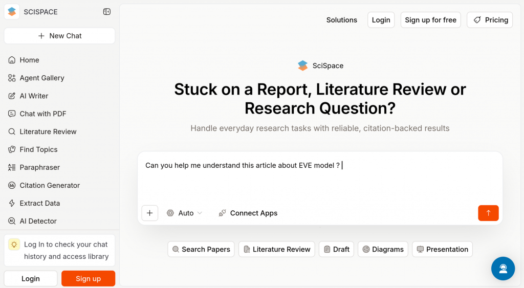The width and height of the screenshot is (524, 288).
Task: Send the message with orange arrow button
Action: click(488, 213)
